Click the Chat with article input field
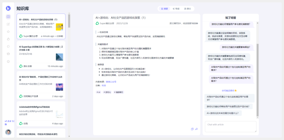 (x=230, y=127)
